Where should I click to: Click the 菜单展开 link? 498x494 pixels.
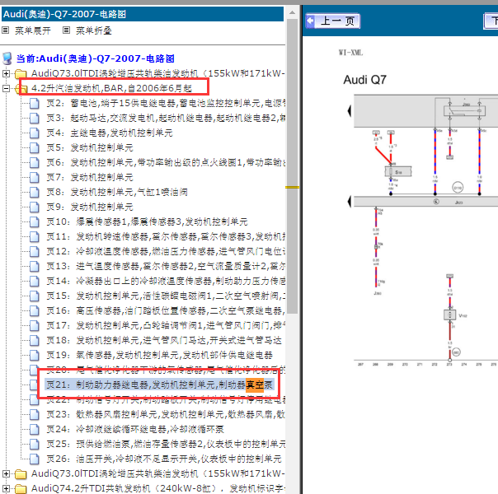(x=33, y=30)
